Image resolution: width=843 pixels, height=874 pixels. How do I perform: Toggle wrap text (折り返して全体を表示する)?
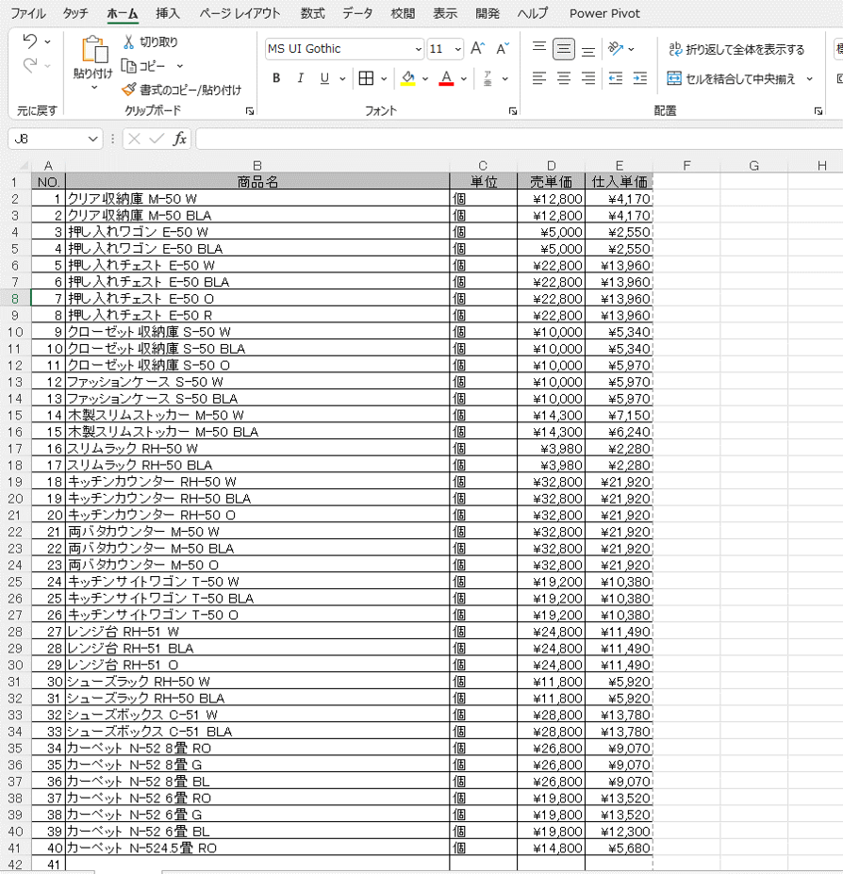point(736,49)
